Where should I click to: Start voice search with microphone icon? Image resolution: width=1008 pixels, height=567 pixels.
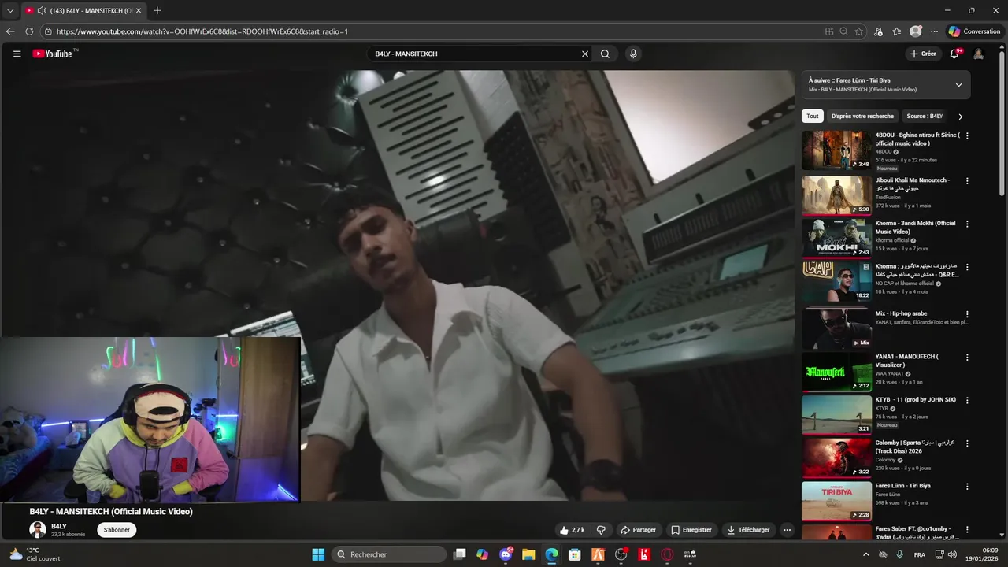click(633, 54)
